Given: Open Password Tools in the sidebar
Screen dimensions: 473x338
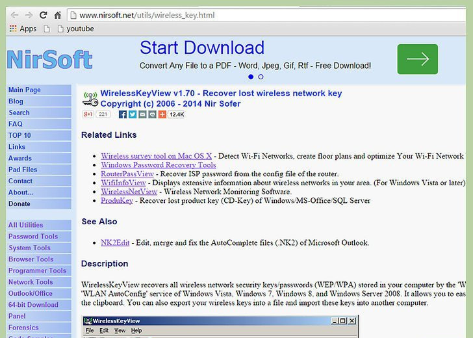Looking at the screenshot, I should 39,237.
